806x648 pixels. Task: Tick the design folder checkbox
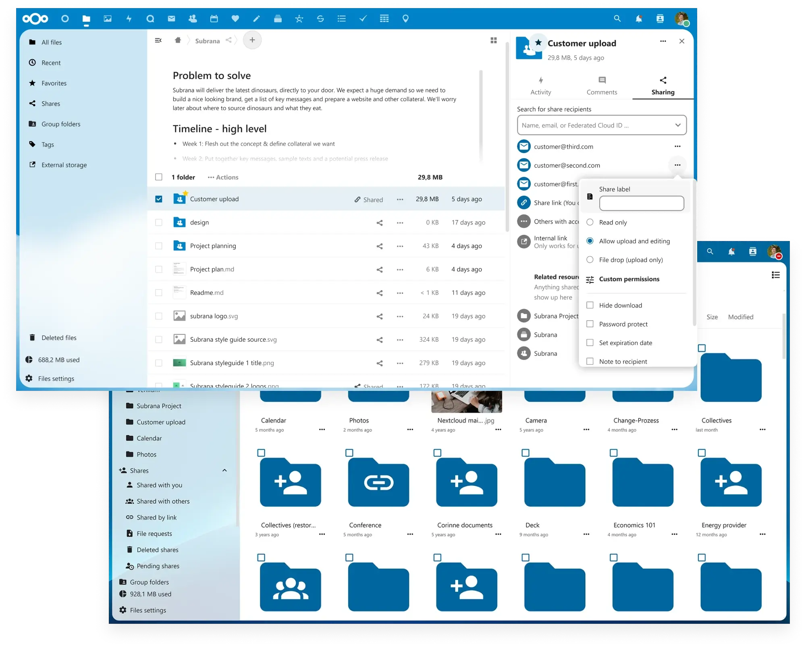tap(159, 222)
